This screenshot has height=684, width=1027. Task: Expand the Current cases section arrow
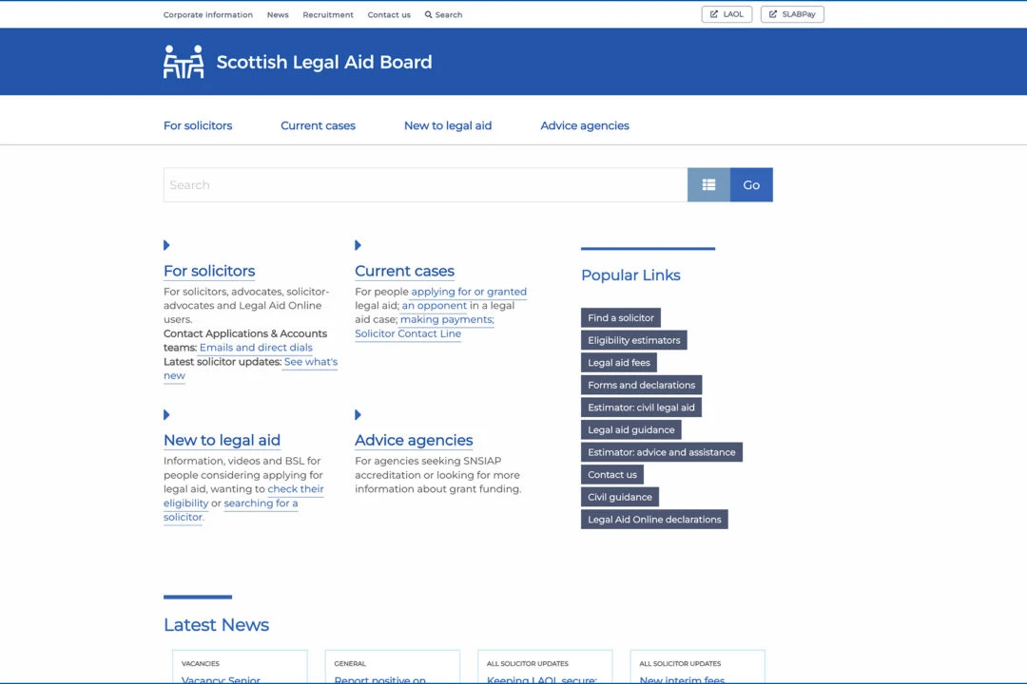point(358,245)
